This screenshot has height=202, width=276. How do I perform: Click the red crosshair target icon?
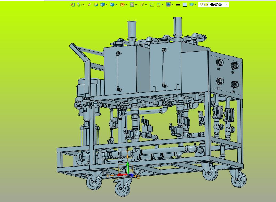point(142,5)
